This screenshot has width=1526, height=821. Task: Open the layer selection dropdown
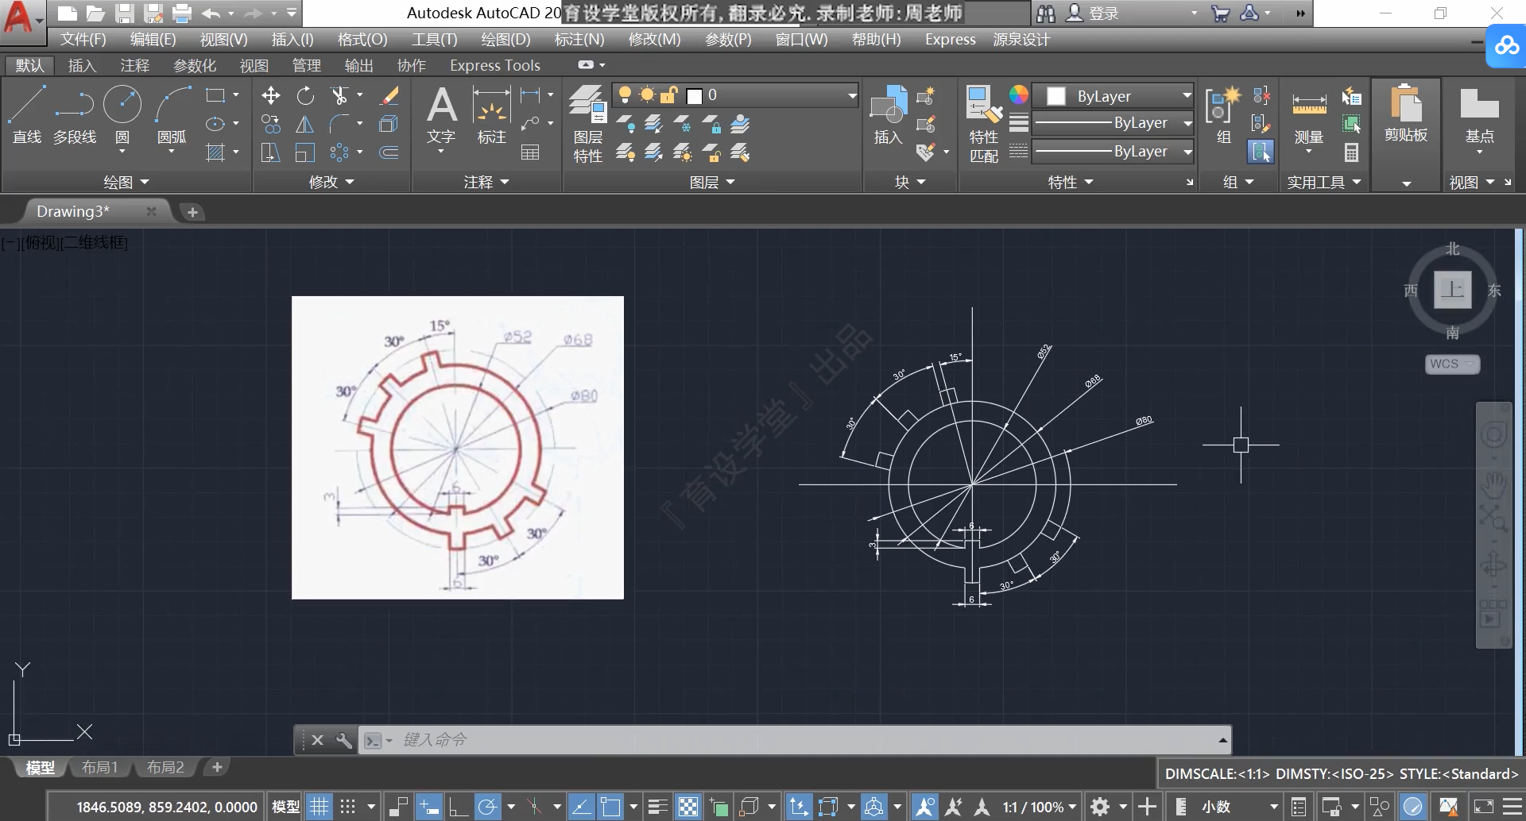[735, 96]
